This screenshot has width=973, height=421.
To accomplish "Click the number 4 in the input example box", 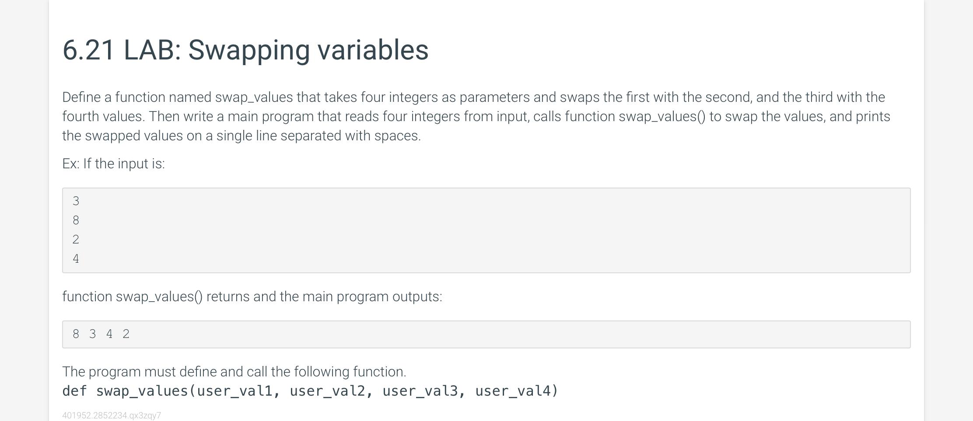I will (x=76, y=259).
